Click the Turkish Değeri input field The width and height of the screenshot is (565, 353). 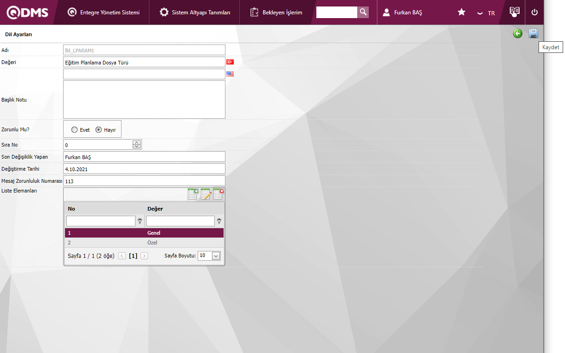(144, 62)
